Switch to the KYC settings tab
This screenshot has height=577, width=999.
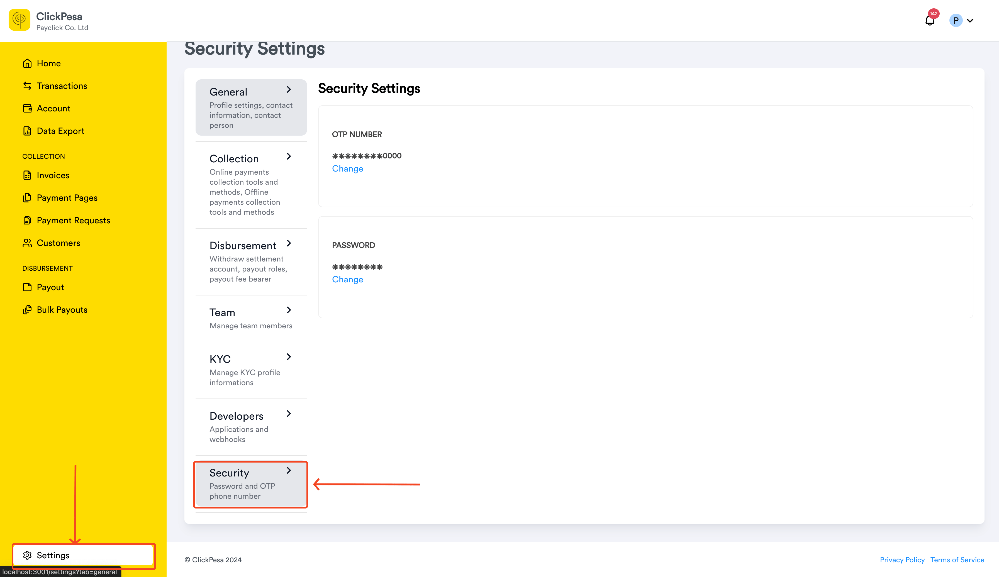pyautogui.click(x=251, y=370)
